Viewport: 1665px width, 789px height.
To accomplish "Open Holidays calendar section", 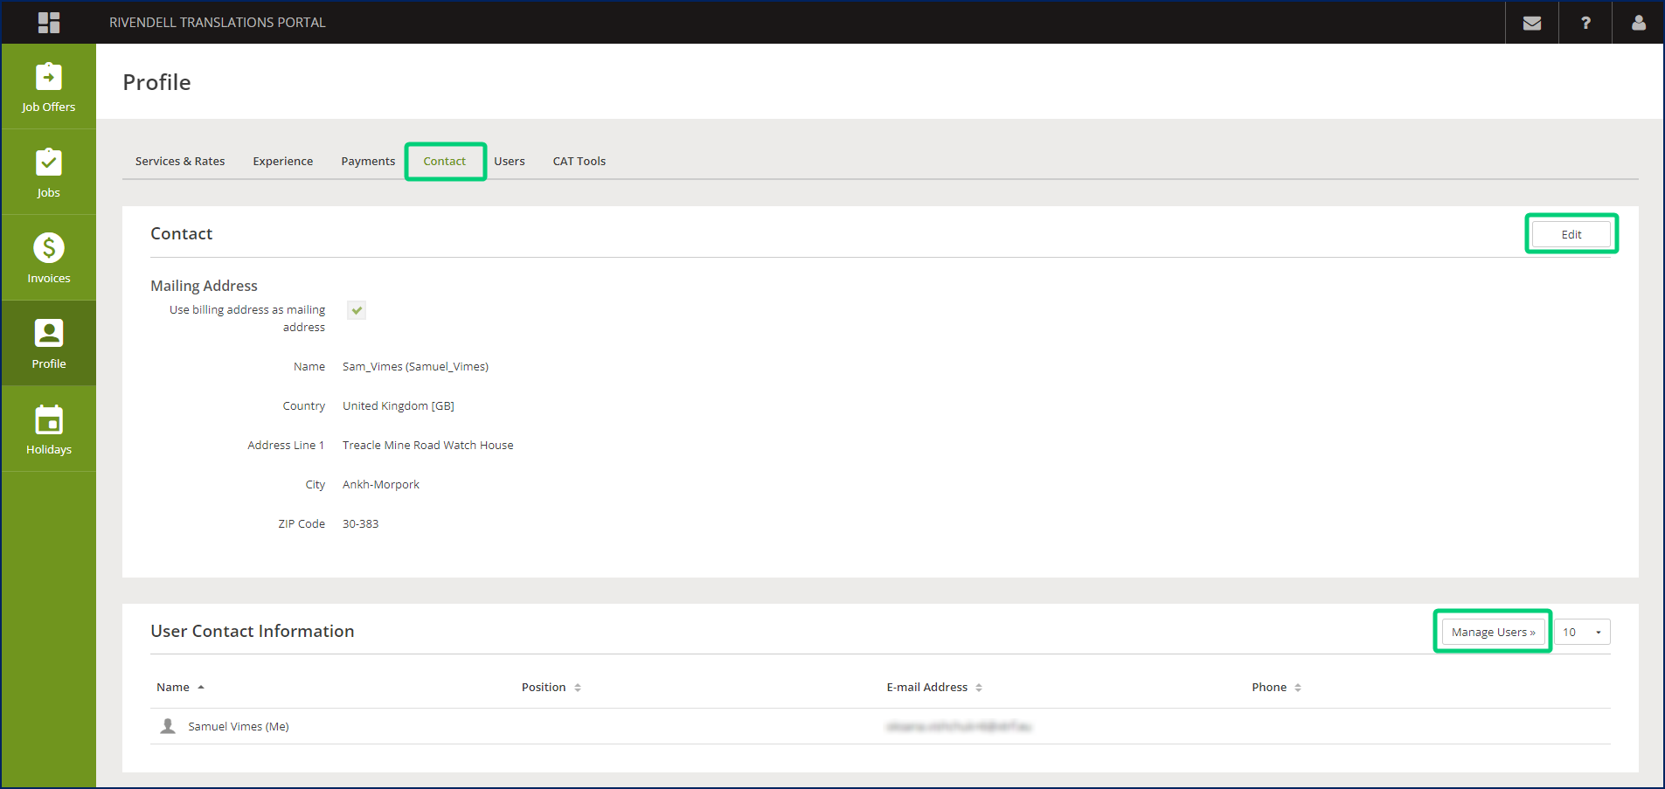I will [49, 429].
